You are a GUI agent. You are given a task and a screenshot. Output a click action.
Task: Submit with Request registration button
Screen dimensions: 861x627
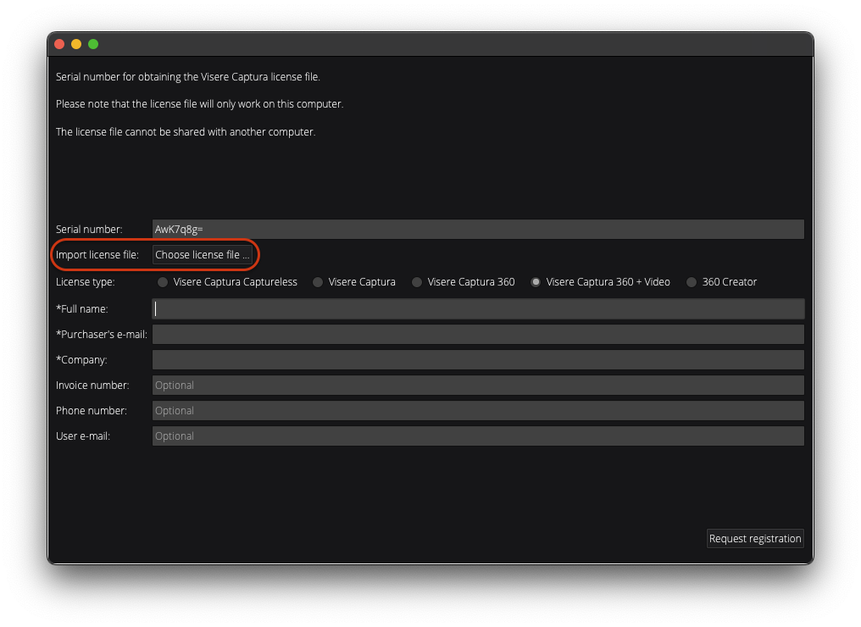click(x=755, y=539)
